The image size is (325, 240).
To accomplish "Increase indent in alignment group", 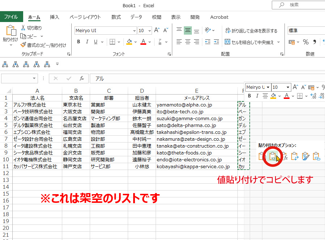I will click(216, 42).
